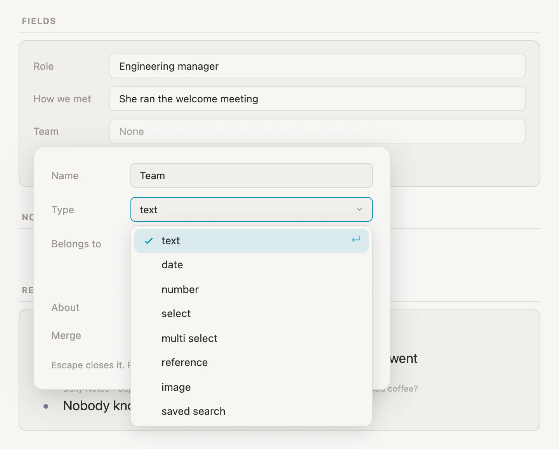Click the Role field containing Engineering manager
This screenshot has width=559, height=449.
[318, 66]
